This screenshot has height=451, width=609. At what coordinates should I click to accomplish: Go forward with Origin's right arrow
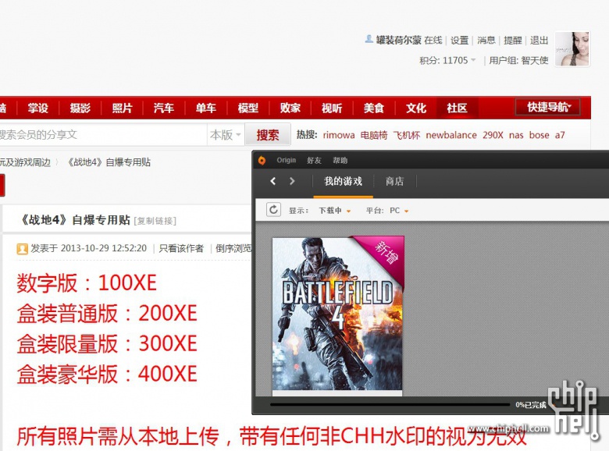(x=292, y=181)
